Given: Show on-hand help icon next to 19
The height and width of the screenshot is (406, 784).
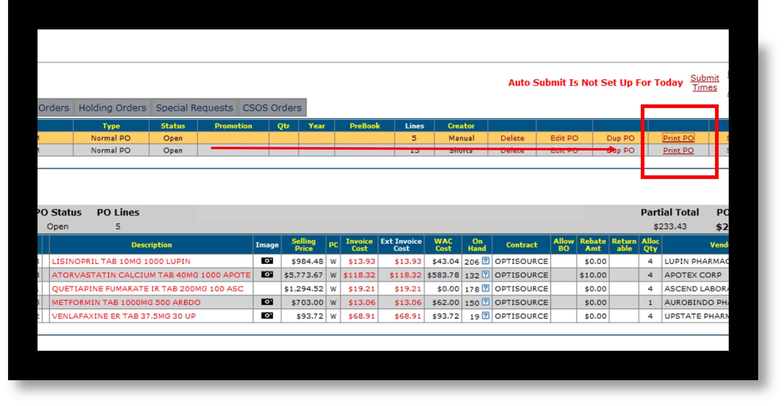Looking at the screenshot, I should (486, 316).
